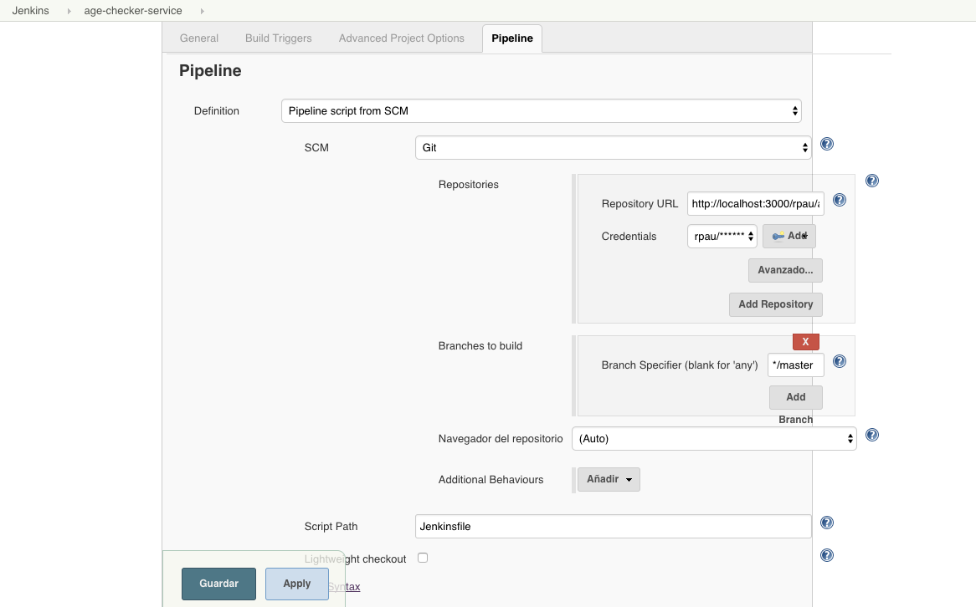Open the Credentials dropdown rpau
The height and width of the screenshot is (607, 976).
(x=722, y=237)
